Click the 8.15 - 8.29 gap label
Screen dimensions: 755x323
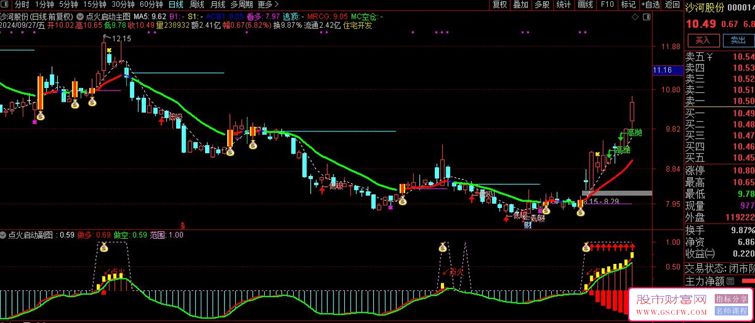click(x=601, y=202)
